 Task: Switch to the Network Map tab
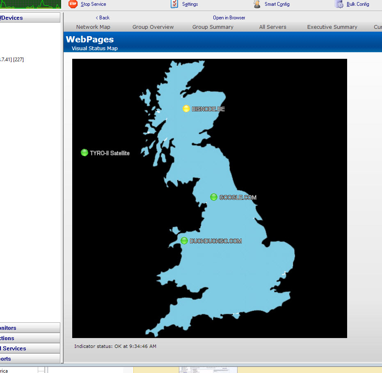(x=93, y=27)
